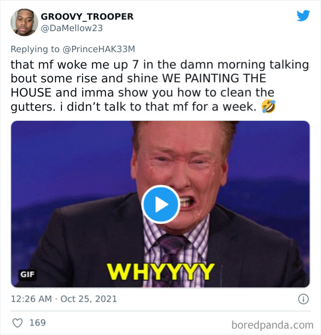Click the Oct 25, 2021 date

89,299
